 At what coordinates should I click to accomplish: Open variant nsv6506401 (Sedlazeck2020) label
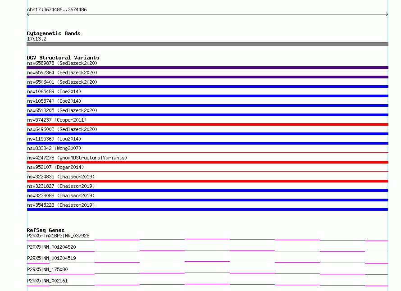coord(62,82)
